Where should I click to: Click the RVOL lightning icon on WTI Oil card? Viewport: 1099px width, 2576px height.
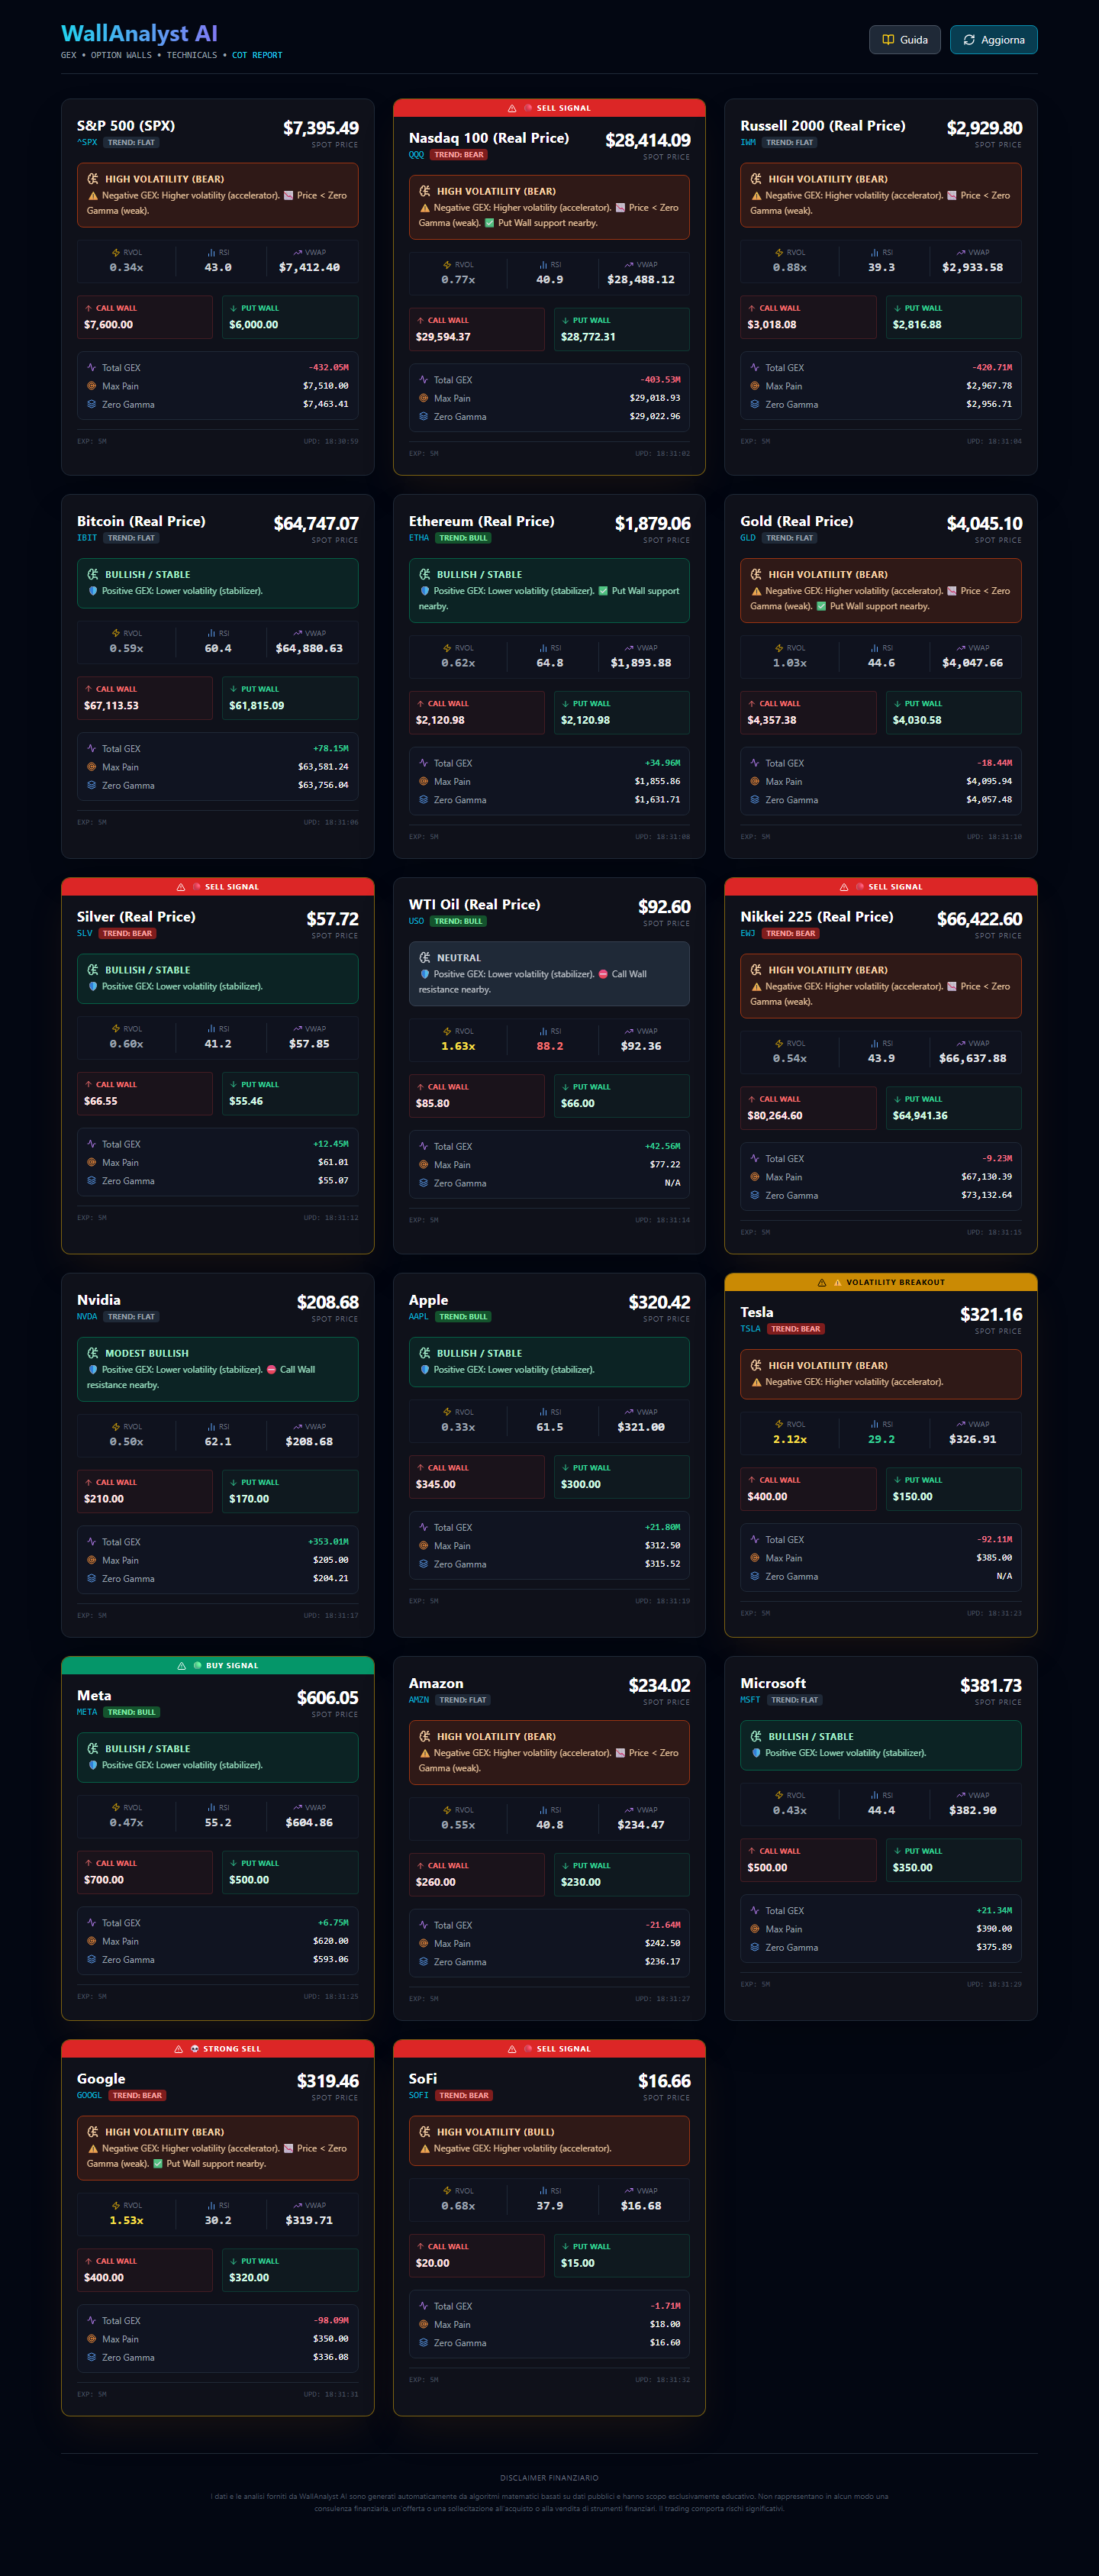point(448,1031)
